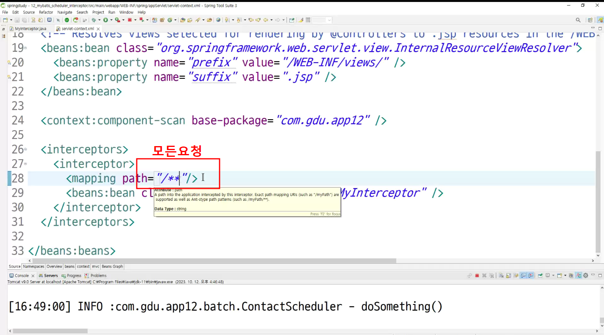Viewport: 604px width, 335px height.
Task: Click the red Terminate button in Console
Action: 477,276
